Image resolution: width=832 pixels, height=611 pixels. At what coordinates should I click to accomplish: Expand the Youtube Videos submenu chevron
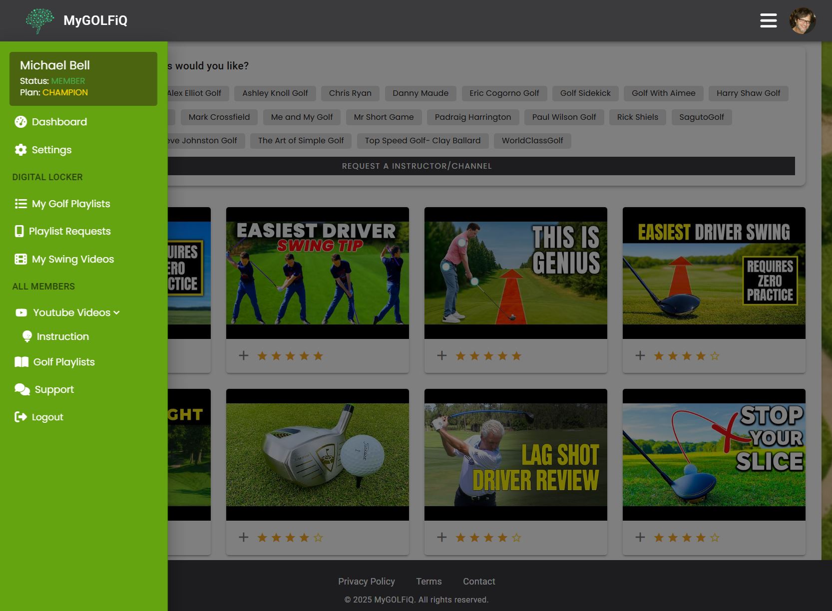[117, 312]
